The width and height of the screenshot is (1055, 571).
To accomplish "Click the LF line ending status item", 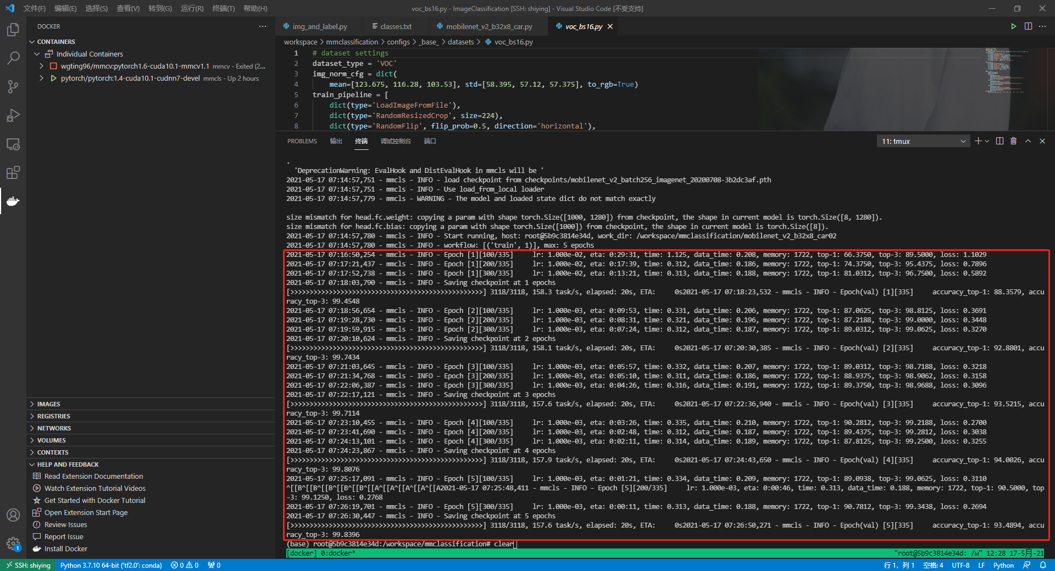I will click(x=981, y=565).
